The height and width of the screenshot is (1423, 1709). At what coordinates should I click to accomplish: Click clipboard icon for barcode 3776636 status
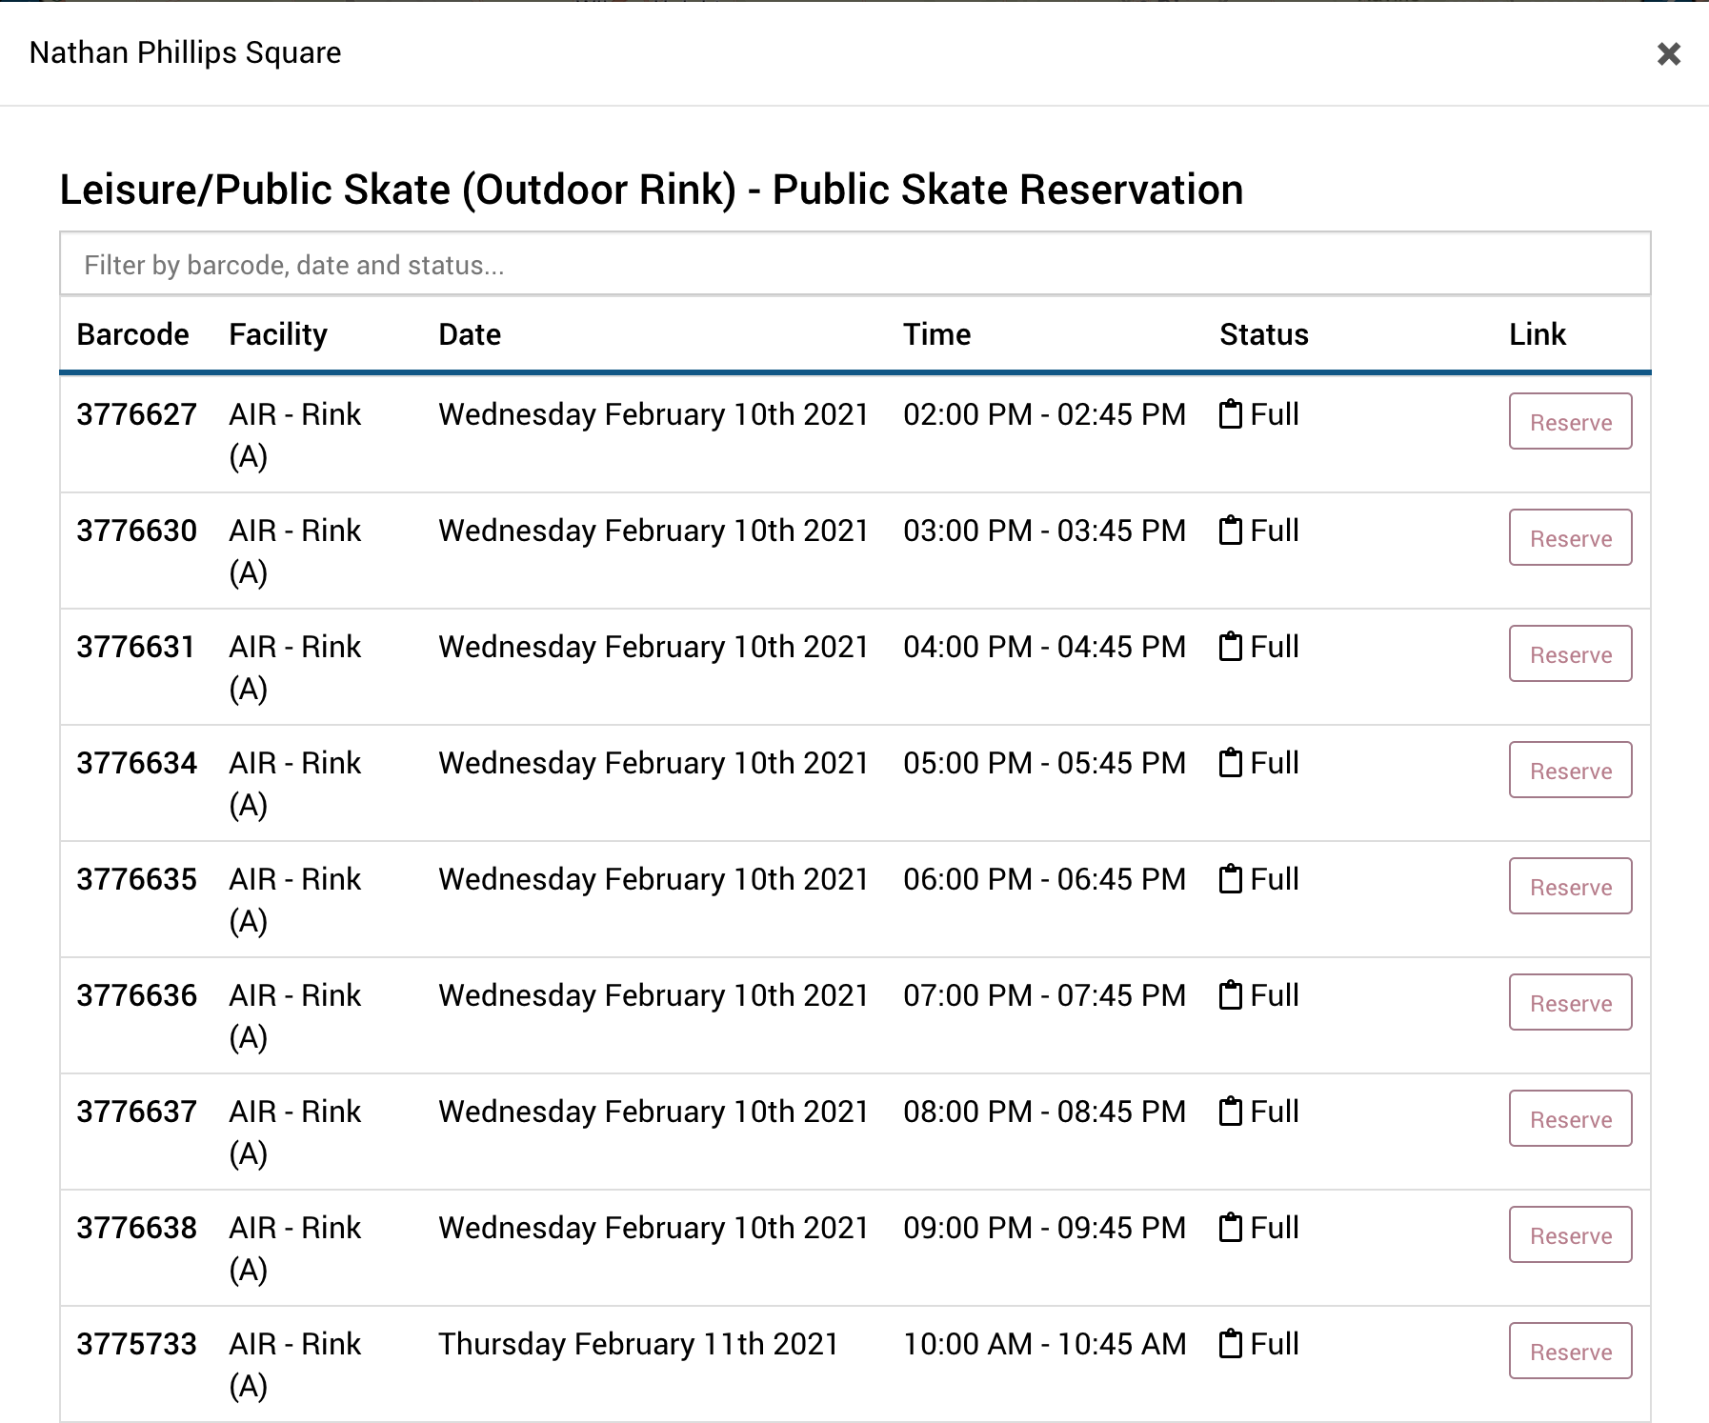(x=1231, y=994)
